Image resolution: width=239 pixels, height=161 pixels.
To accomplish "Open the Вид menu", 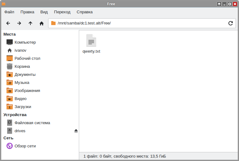I will [44, 12].
